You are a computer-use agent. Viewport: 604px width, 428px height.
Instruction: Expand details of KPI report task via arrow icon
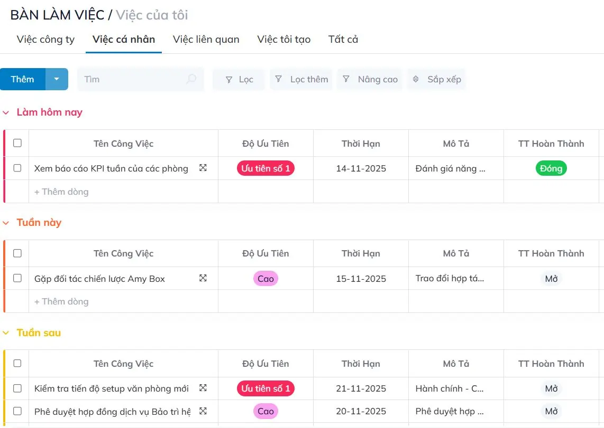[203, 167]
